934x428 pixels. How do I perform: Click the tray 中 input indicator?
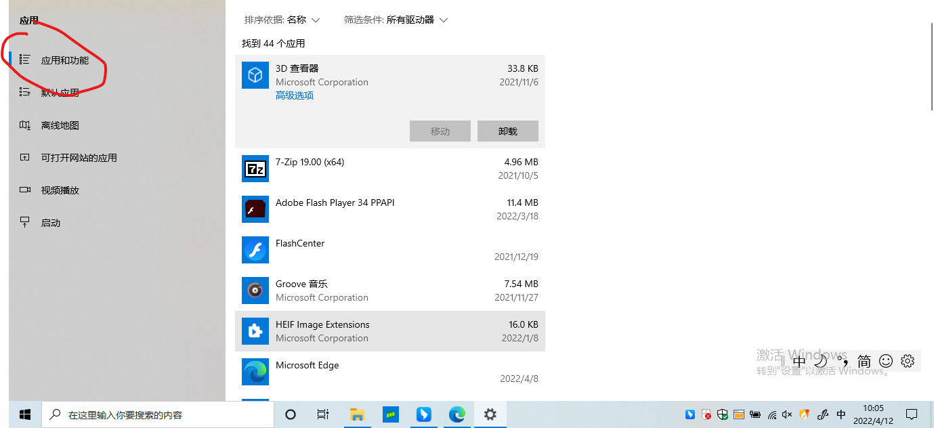841,414
